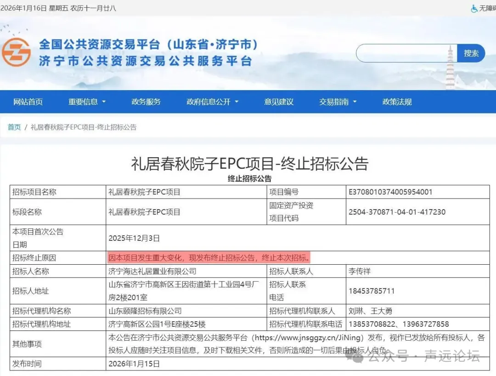
Task: Click the date text 2026年1月16日 星期五
Action: [34, 8]
